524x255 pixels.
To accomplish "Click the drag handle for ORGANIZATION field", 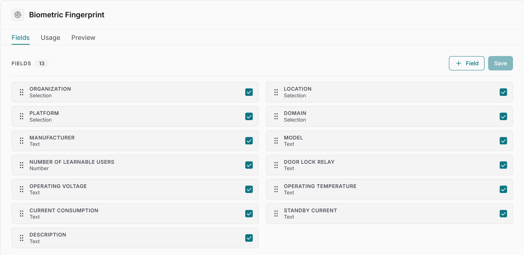I will [x=22, y=92].
